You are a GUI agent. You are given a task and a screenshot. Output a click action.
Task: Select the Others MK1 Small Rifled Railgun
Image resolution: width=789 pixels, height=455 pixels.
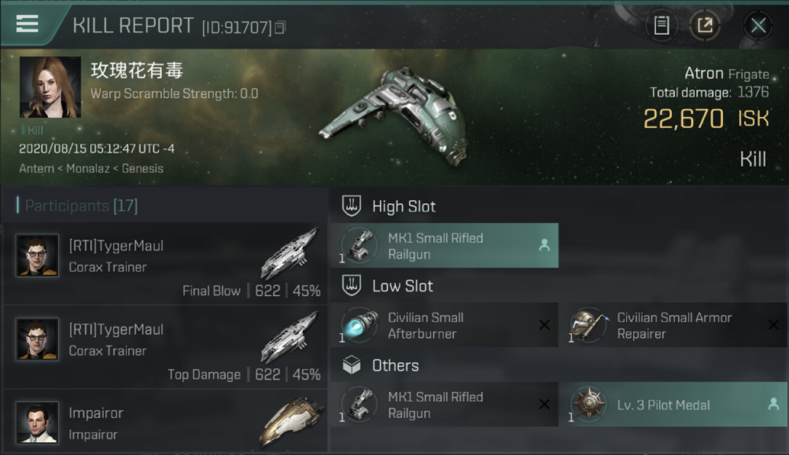pos(444,405)
